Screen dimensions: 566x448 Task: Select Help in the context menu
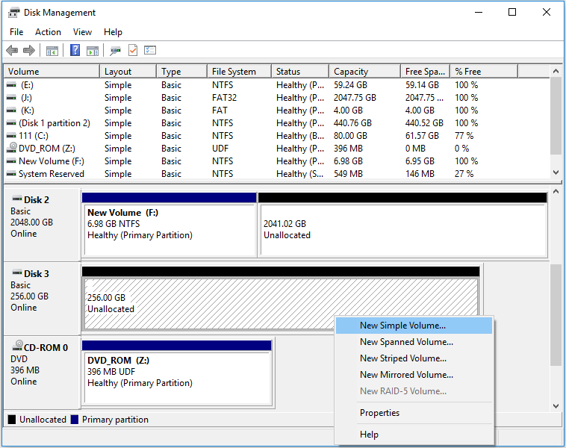tap(414, 435)
